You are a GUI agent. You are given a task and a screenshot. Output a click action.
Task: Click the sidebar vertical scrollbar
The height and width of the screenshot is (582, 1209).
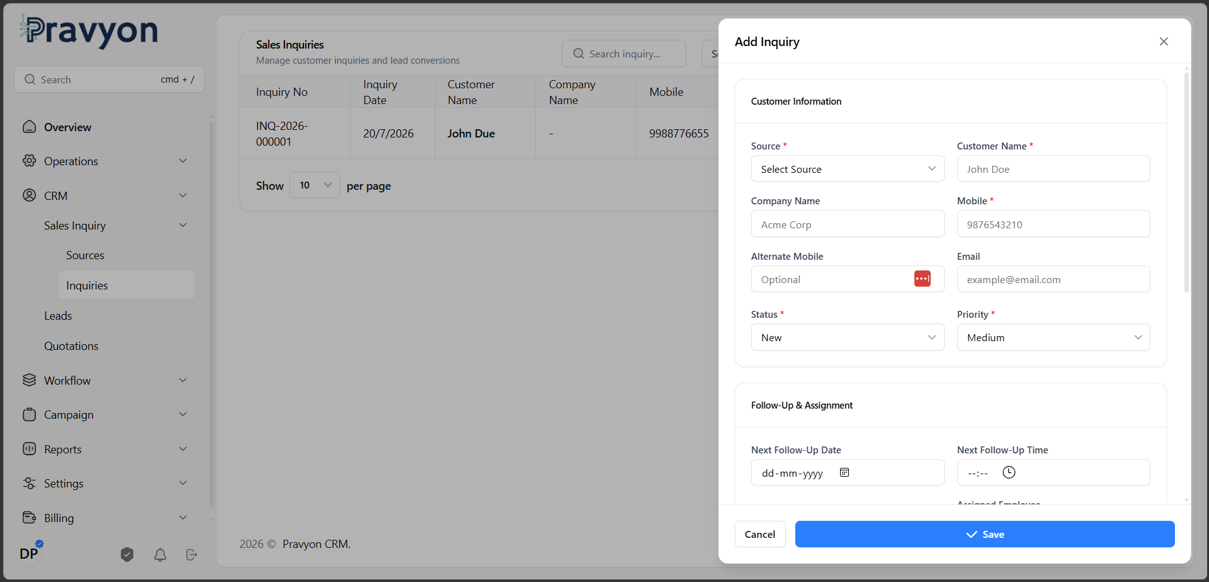(x=211, y=315)
